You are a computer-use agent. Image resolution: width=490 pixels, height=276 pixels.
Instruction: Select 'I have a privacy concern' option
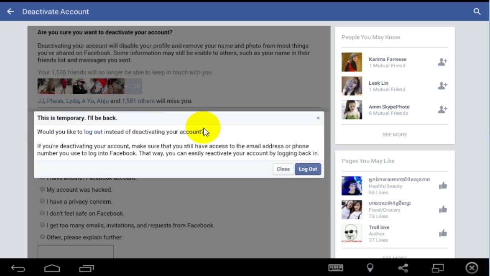click(x=42, y=201)
